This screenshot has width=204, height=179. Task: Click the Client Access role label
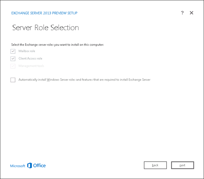point(30,59)
